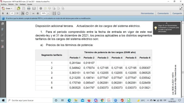
Task: Zoom out with the minus button
Action: click(33, 13)
